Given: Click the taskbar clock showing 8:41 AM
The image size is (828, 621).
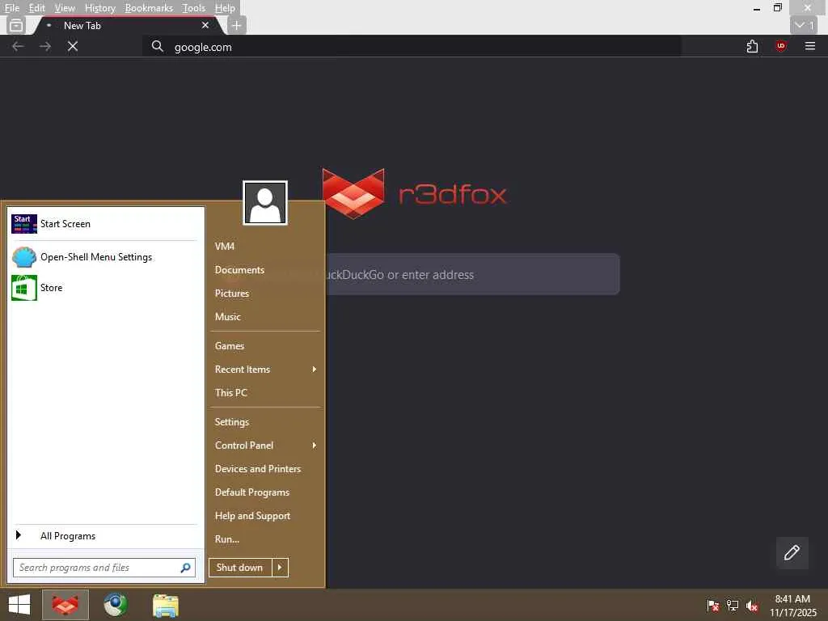Looking at the screenshot, I should [x=792, y=606].
